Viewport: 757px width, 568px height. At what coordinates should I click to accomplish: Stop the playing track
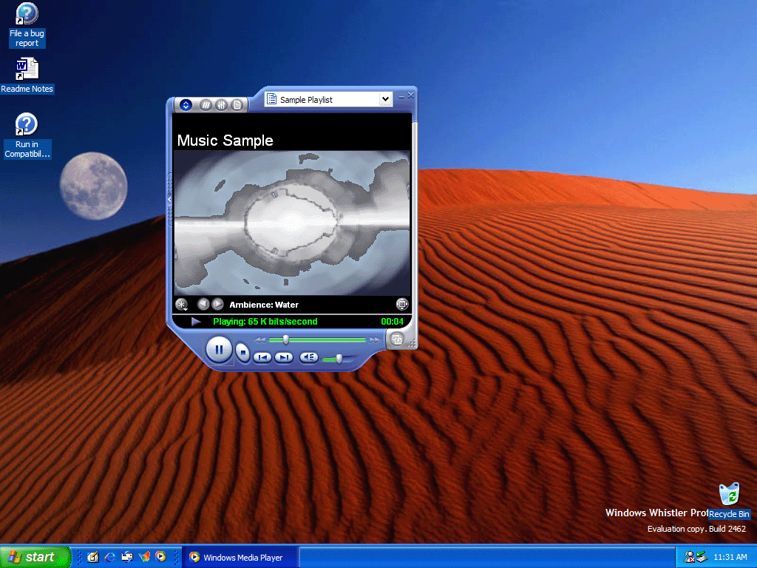(243, 353)
